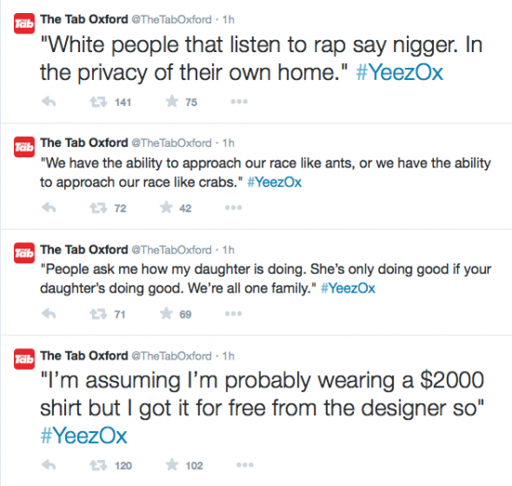
Task: Favorite the tweet with 75 stars
Action: (172, 101)
